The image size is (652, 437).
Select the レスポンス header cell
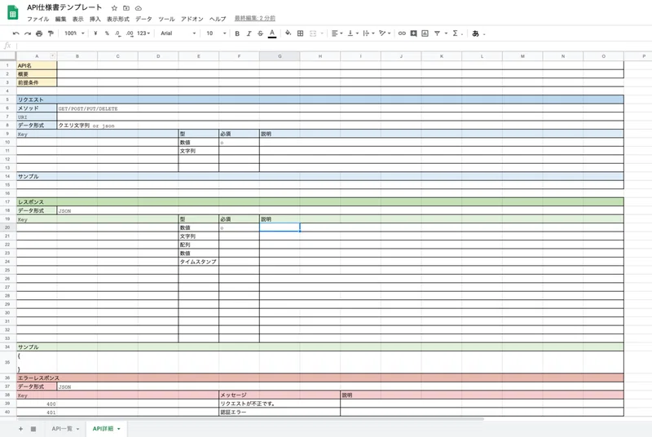tap(320, 201)
